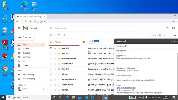Star the first Just Dial email
The image size is (178, 100).
pos(55,48)
